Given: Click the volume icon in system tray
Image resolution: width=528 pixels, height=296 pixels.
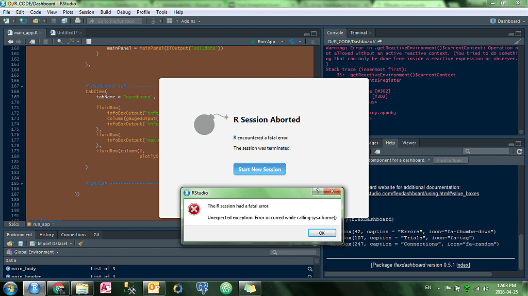Looking at the screenshot, I should tap(485, 289).
